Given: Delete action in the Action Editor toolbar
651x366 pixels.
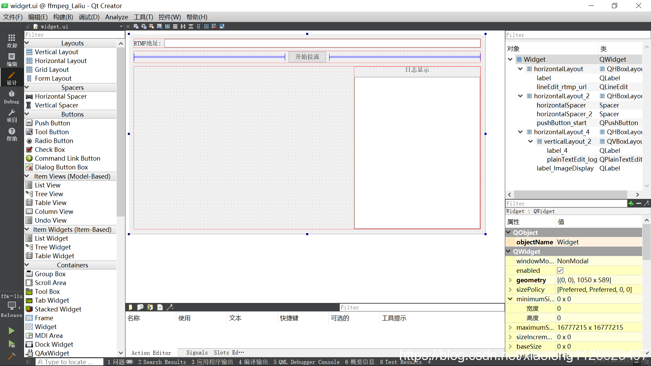Looking at the screenshot, I should [x=160, y=307].
